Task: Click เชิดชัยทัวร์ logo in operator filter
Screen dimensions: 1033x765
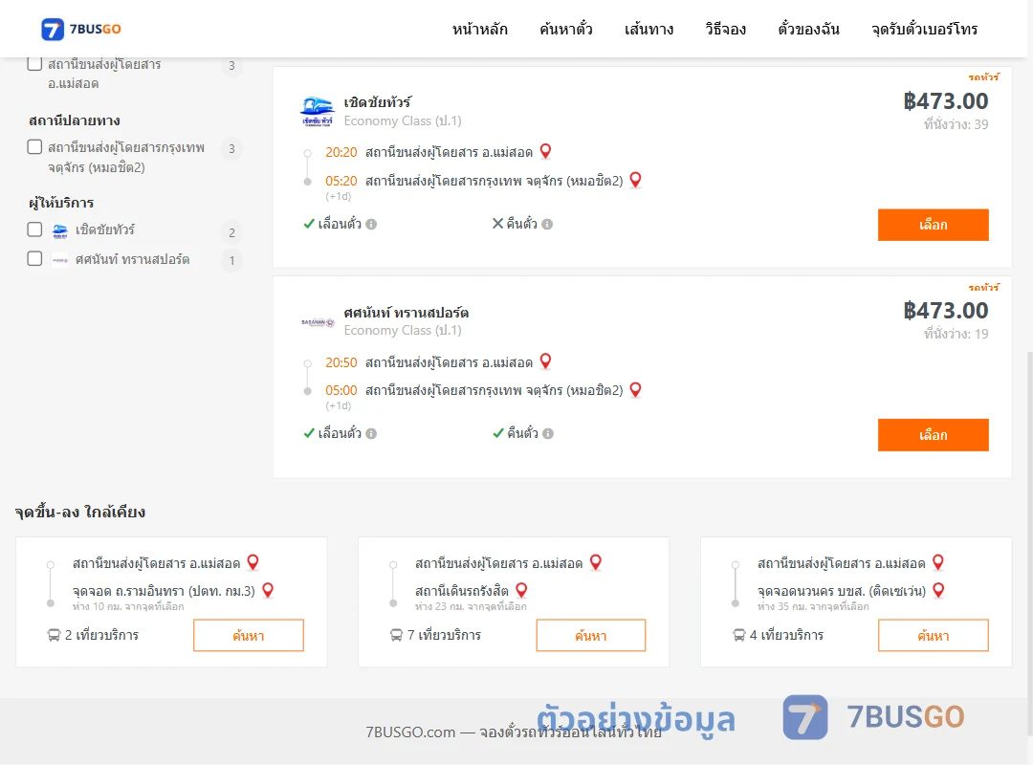Action: point(60,230)
